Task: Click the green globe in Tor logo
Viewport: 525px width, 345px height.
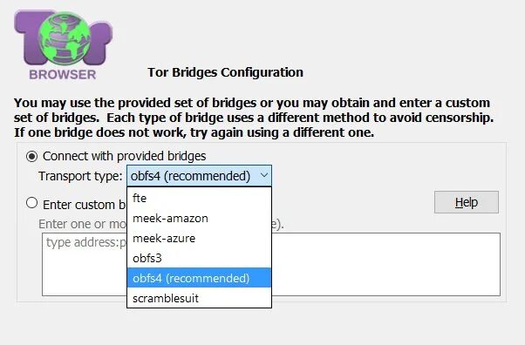Action: pyautogui.click(x=65, y=39)
